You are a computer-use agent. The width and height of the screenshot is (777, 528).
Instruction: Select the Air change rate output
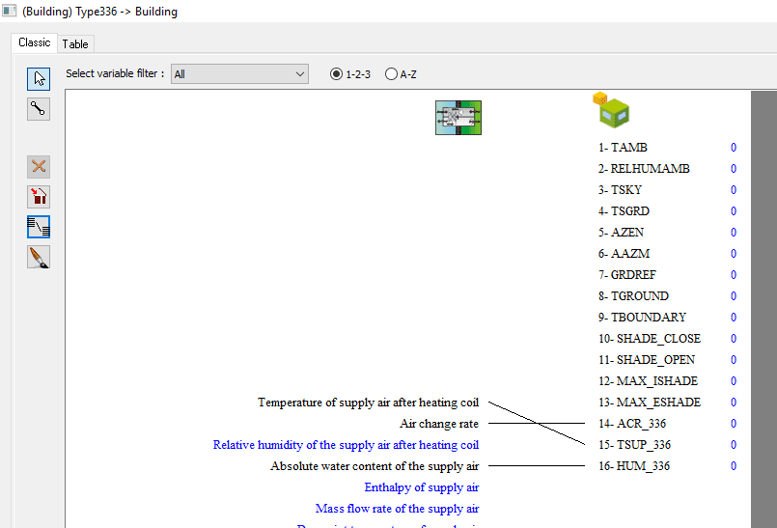click(439, 424)
